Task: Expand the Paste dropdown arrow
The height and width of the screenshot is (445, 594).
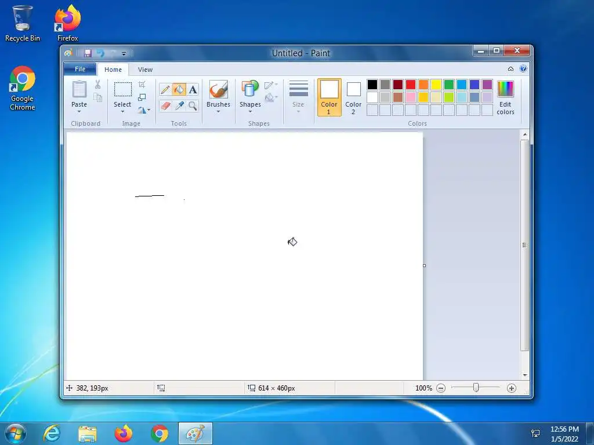Action: [79, 112]
